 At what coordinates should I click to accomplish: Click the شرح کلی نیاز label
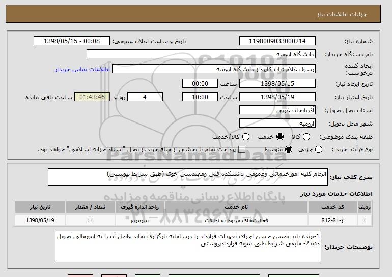pos(351,177)
